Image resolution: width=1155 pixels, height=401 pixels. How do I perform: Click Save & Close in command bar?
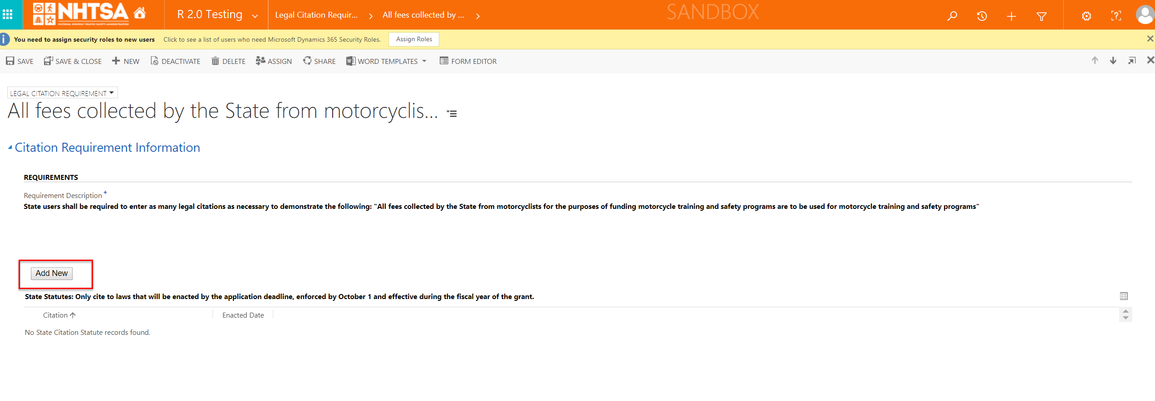click(x=73, y=61)
